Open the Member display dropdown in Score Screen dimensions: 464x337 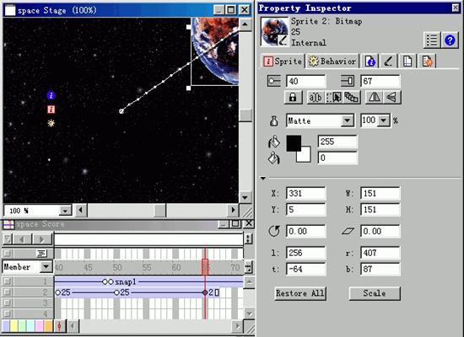[x=46, y=266]
